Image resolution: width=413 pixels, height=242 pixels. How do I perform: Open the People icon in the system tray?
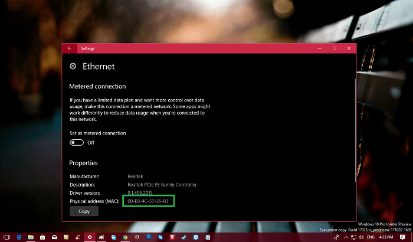coord(336,237)
